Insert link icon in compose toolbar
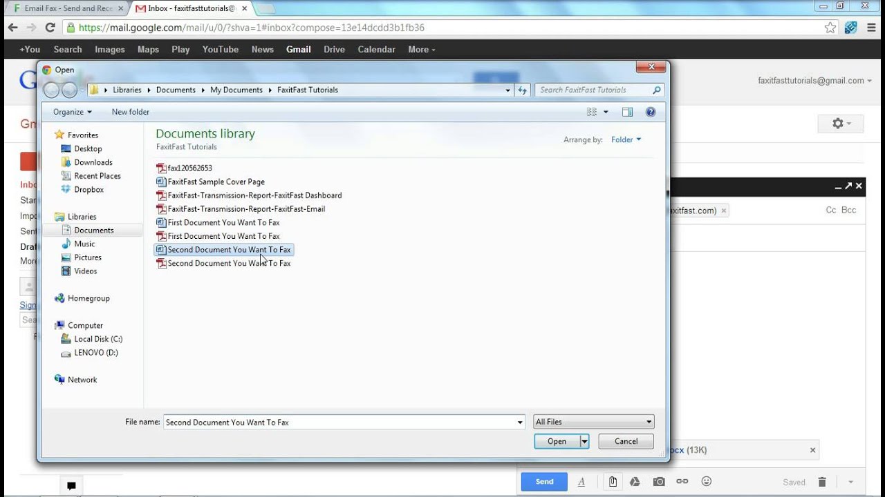Screen dimensions: 885x497 tap(682, 482)
